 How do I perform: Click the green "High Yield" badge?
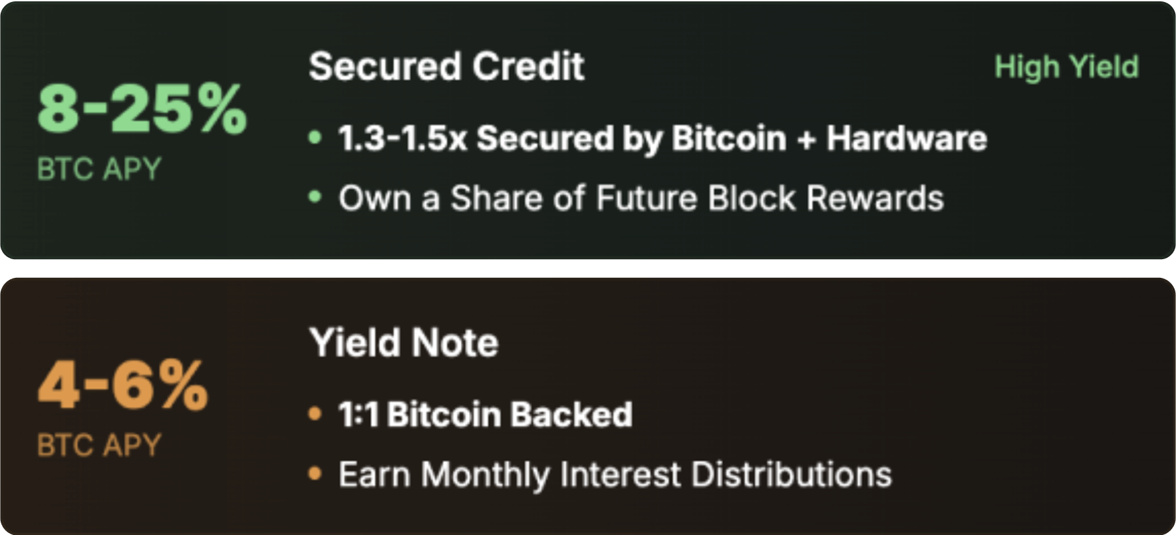pos(1066,67)
